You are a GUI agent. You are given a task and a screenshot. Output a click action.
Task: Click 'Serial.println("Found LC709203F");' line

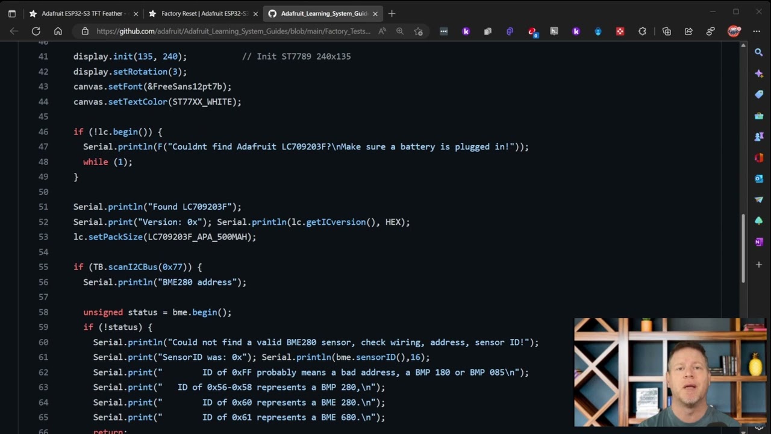point(157,207)
